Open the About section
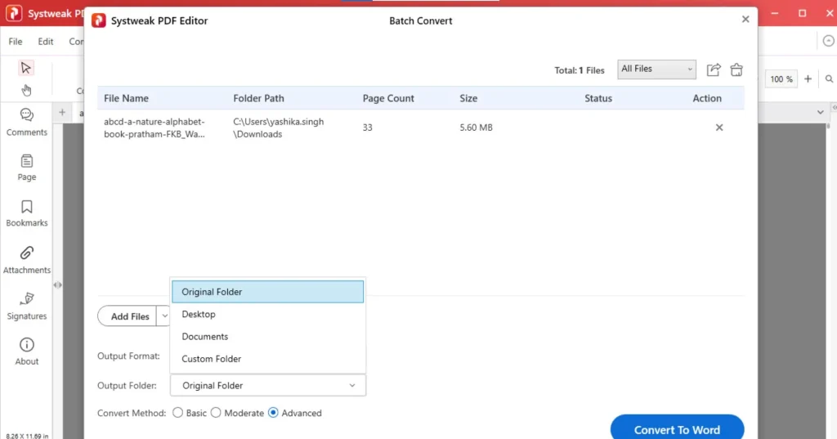 point(27,352)
